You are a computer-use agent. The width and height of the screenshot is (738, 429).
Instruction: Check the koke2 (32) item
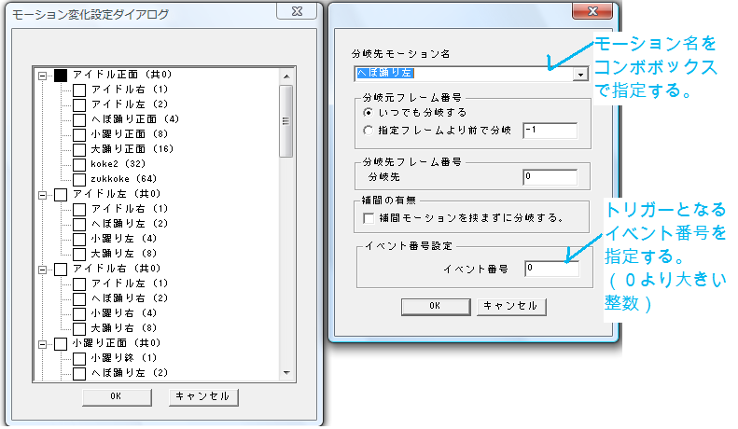[x=79, y=164]
